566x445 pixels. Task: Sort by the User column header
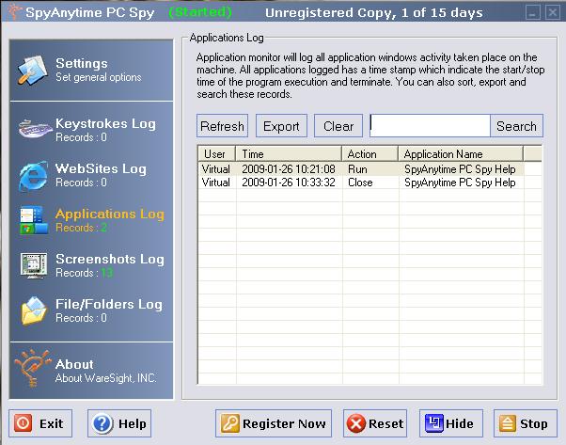coord(216,154)
